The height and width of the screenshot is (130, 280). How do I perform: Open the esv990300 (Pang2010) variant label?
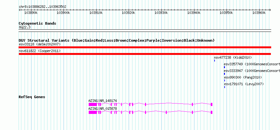(243, 77)
